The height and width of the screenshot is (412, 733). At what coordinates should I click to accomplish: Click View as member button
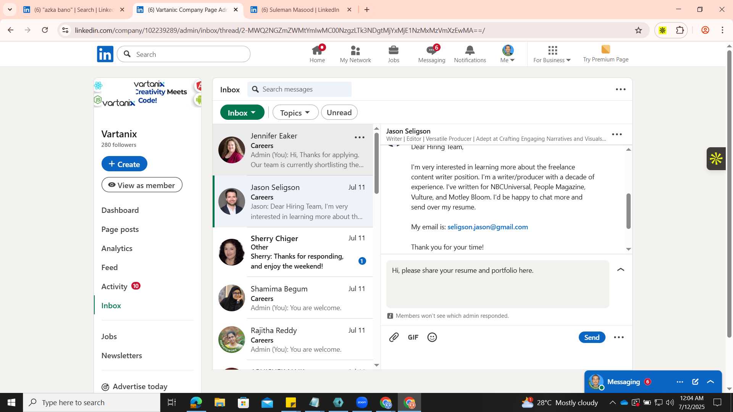[142, 185]
